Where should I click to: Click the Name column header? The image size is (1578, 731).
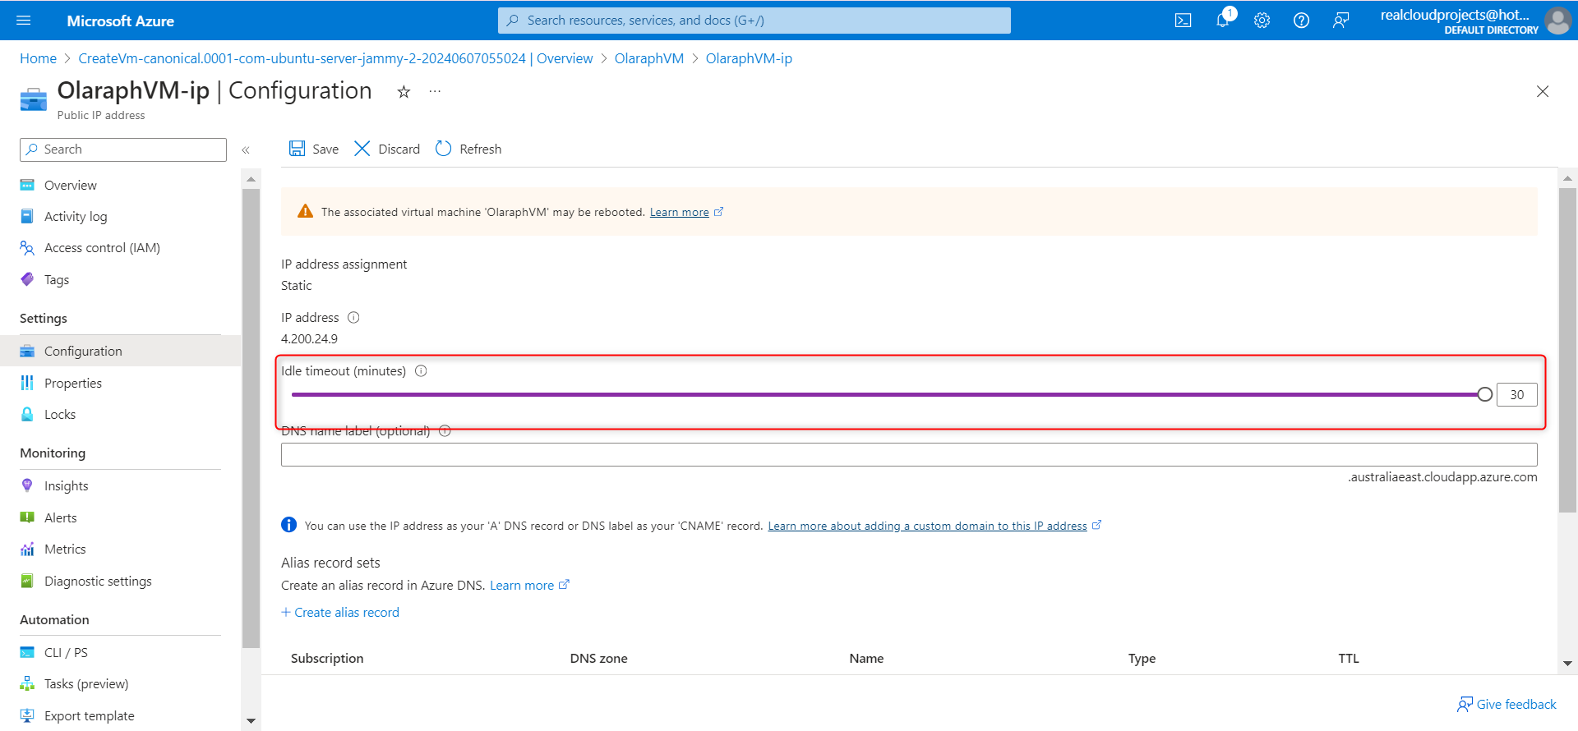click(866, 659)
